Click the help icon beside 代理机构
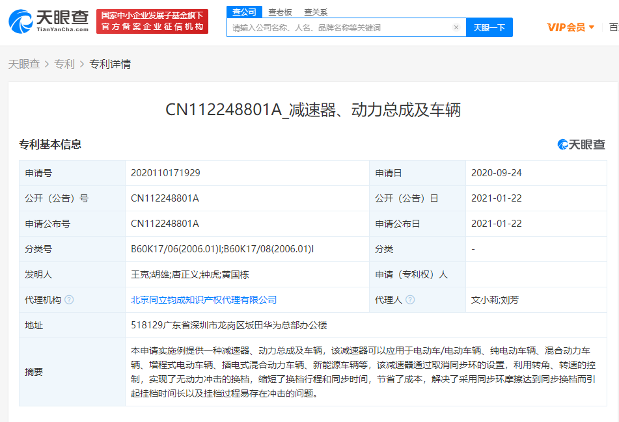Viewport: 619px width, 422px height. click(x=69, y=300)
